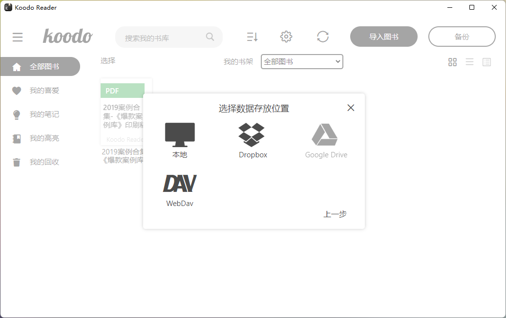The width and height of the screenshot is (506, 318).
Task: Choose Google Drive storage option
Action: pyautogui.click(x=326, y=140)
